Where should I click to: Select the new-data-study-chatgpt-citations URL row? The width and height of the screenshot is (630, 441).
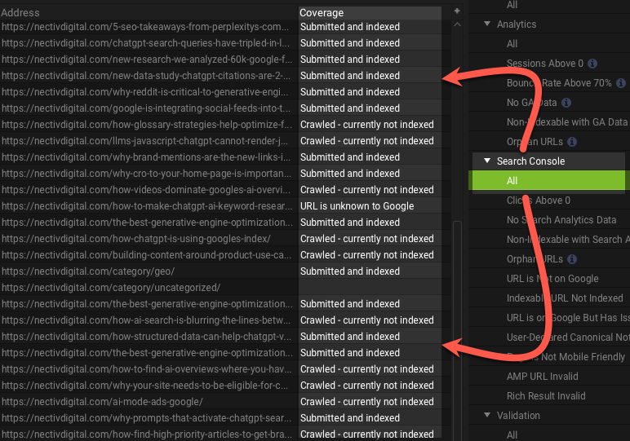point(146,76)
